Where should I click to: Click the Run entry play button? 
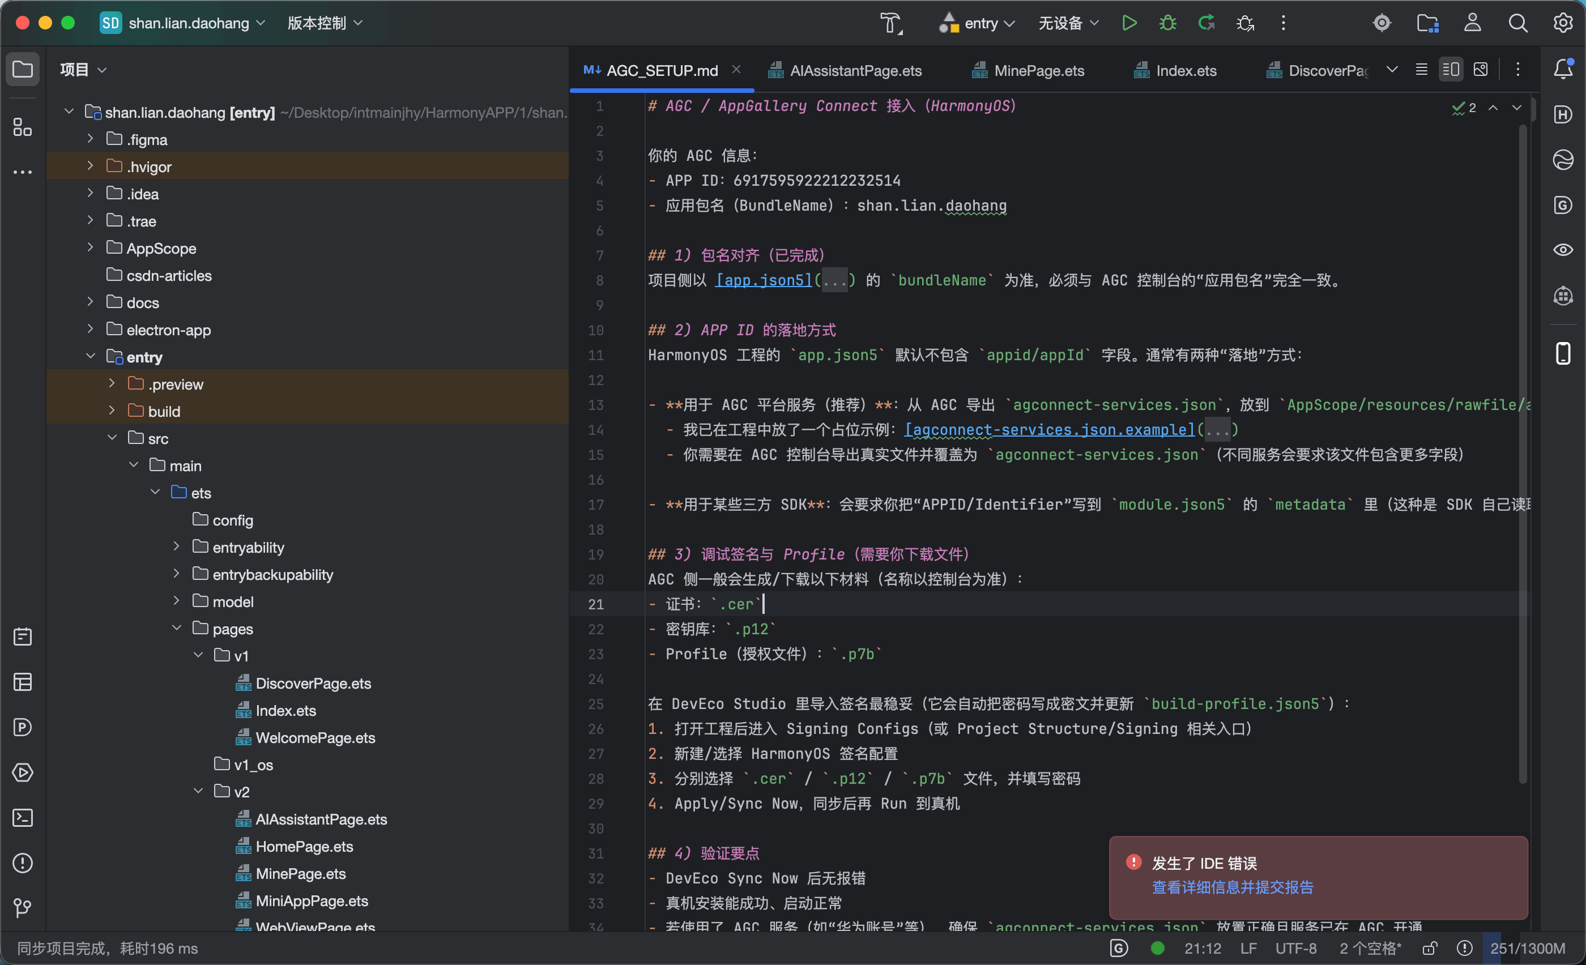point(1129,23)
